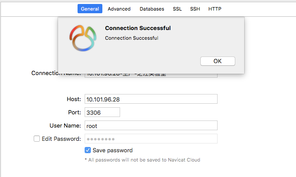Viewport: 296px width, 177px height.
Task: Select the SSH tab
Action: click(x=195, y=9)
